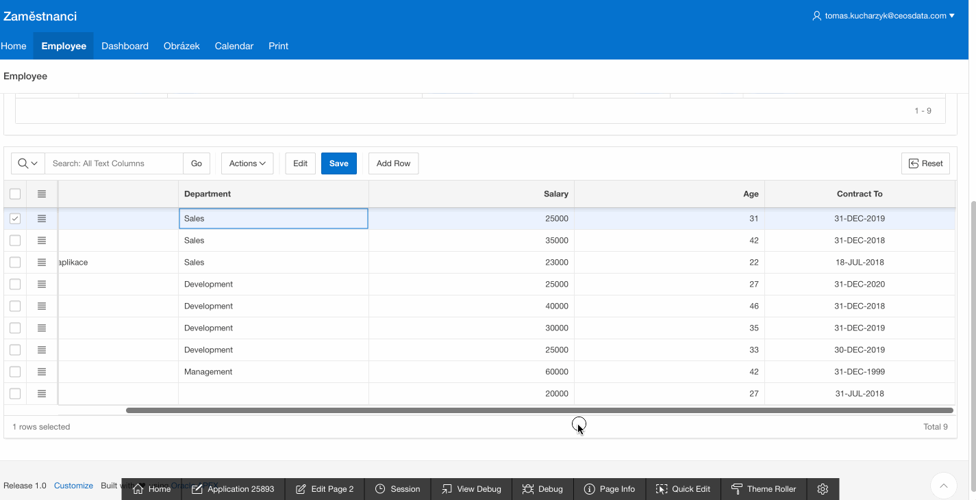Click the blue Save button
The height and width of the screenshot is (500, 976).
click(x=338, y=163)
